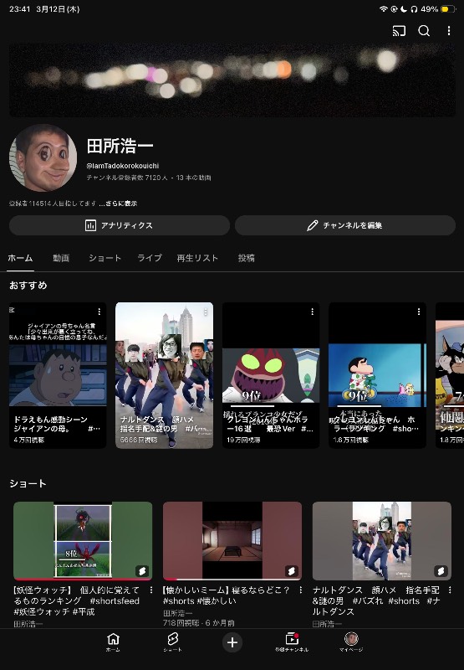Viewport: 464px width, 670px height.
Task: Open the top-right three-dot overflow menu
Action: pyautogui.click(x=449, y=31)
